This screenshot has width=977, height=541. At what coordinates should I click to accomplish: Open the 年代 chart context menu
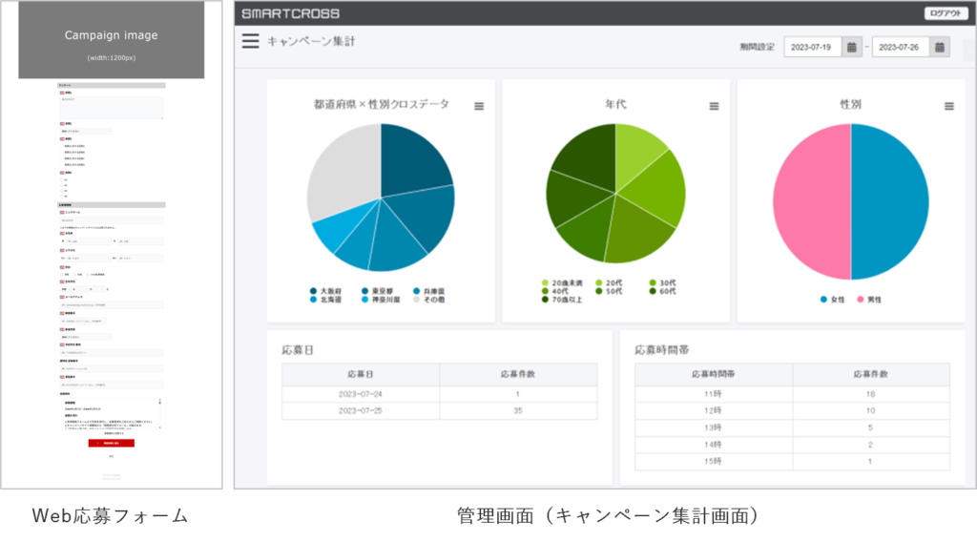[x=714, y=106]
